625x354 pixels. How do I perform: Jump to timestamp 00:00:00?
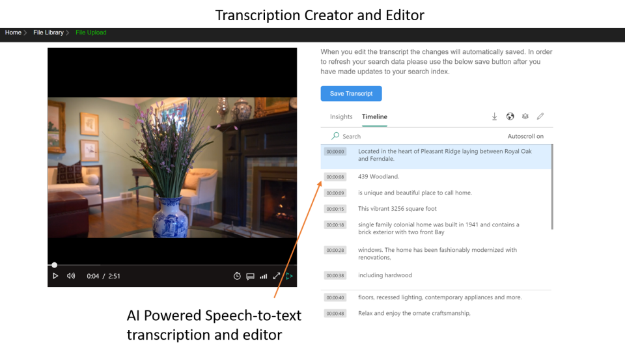[x=335, y=152]
